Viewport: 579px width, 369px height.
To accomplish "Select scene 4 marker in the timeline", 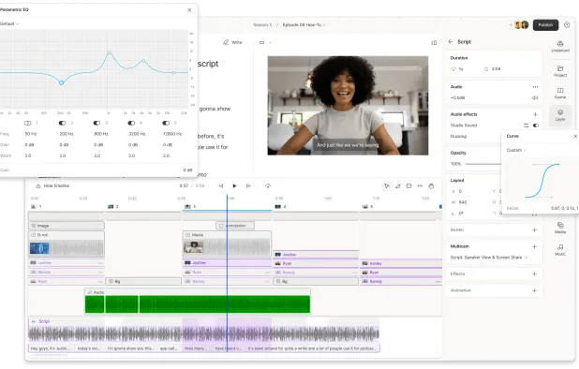I will [x=280, y=207].
